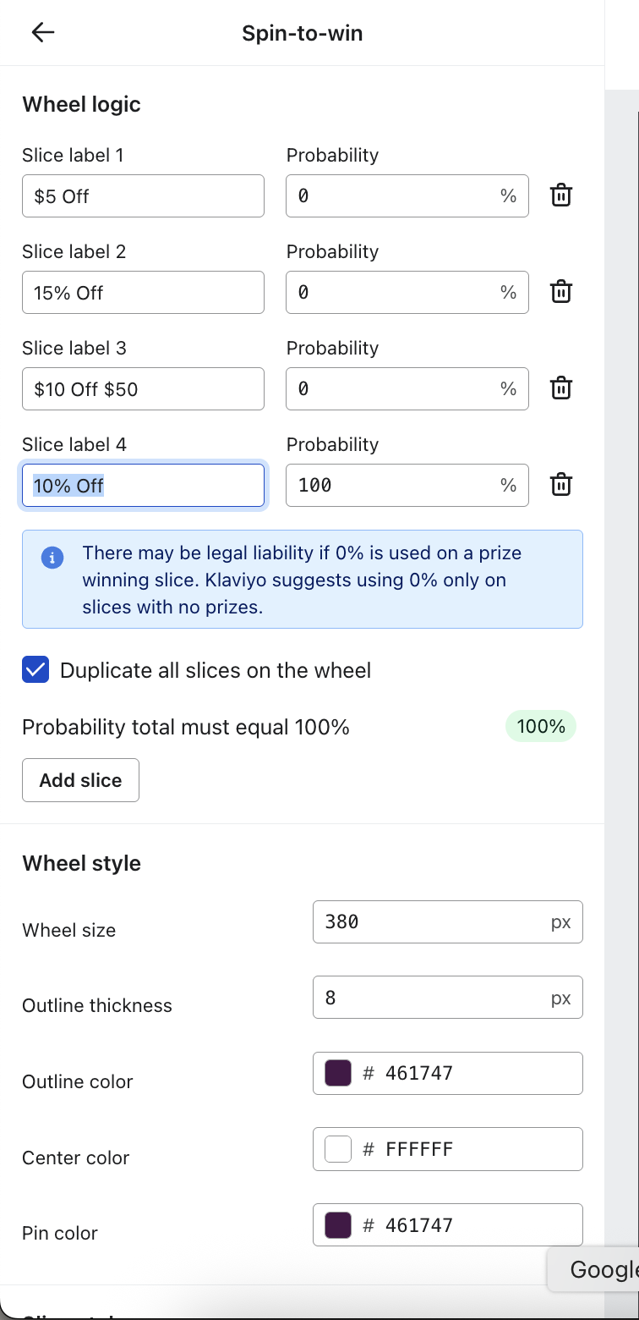This screenshot has height=1320, width=639.
Task: Click the Probability field for Slice 4
Action: (406, 485)
